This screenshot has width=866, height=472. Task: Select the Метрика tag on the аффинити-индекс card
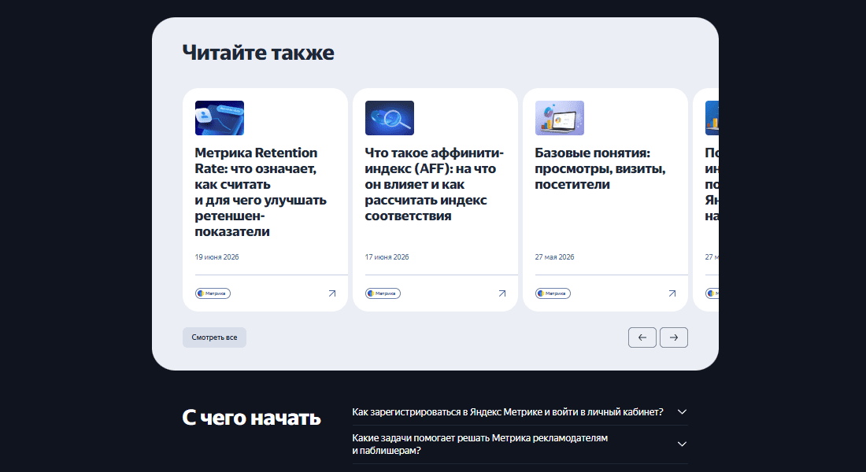point(383,293)
